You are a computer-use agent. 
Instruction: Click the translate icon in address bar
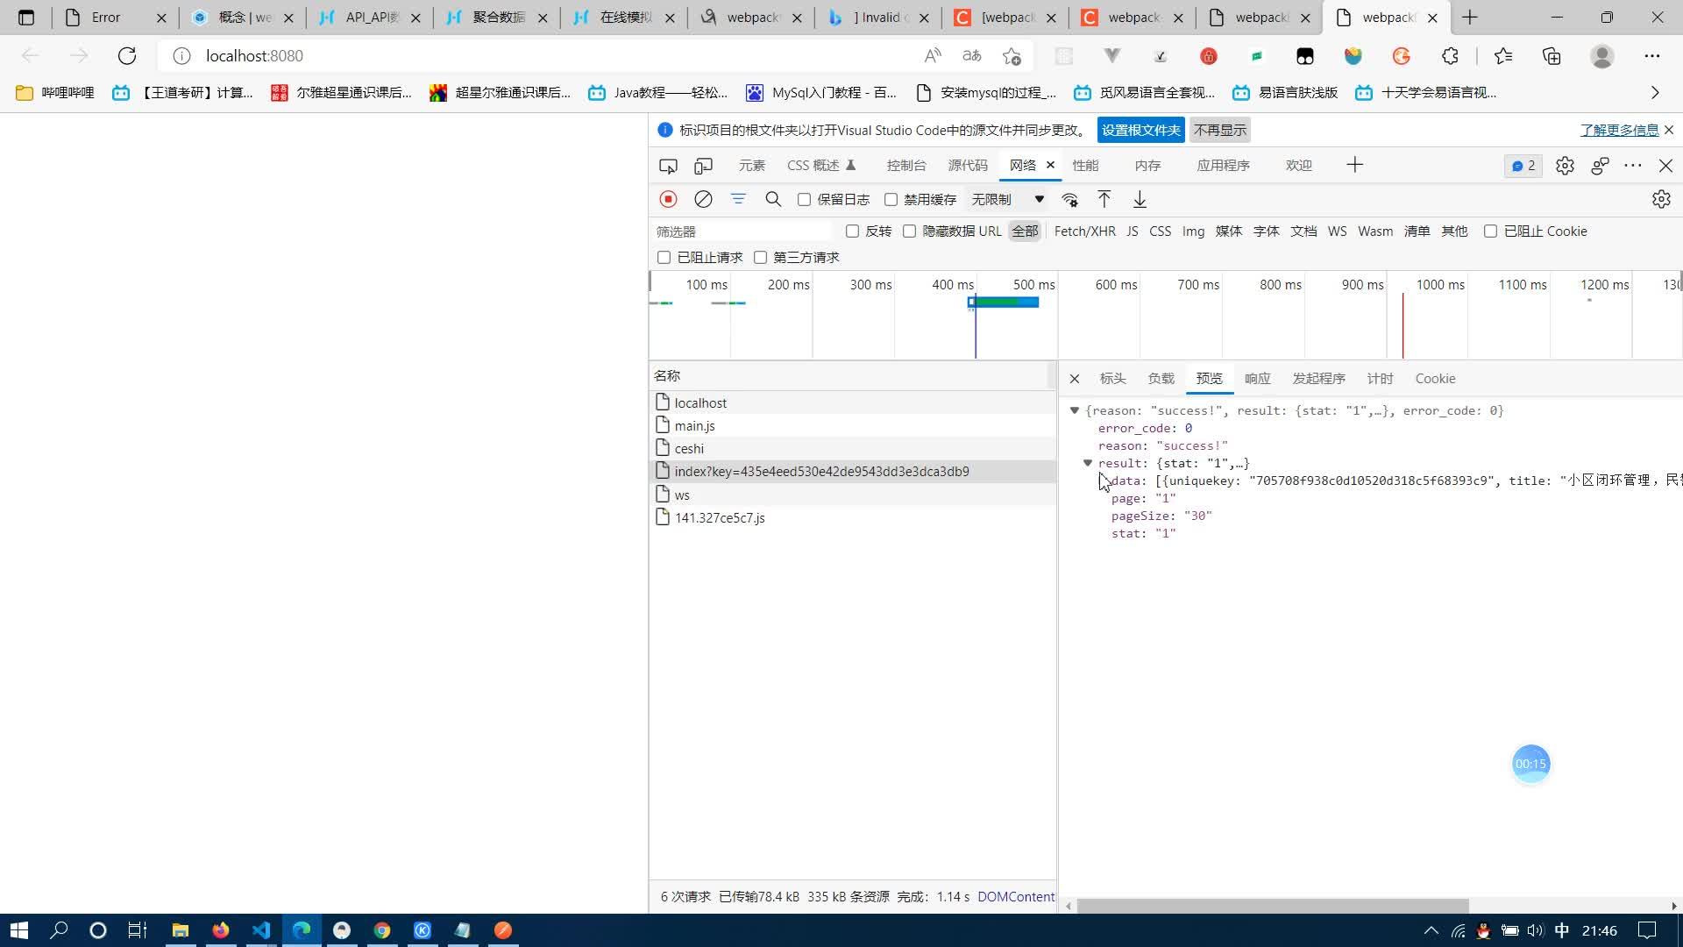[x=971, y=55]
